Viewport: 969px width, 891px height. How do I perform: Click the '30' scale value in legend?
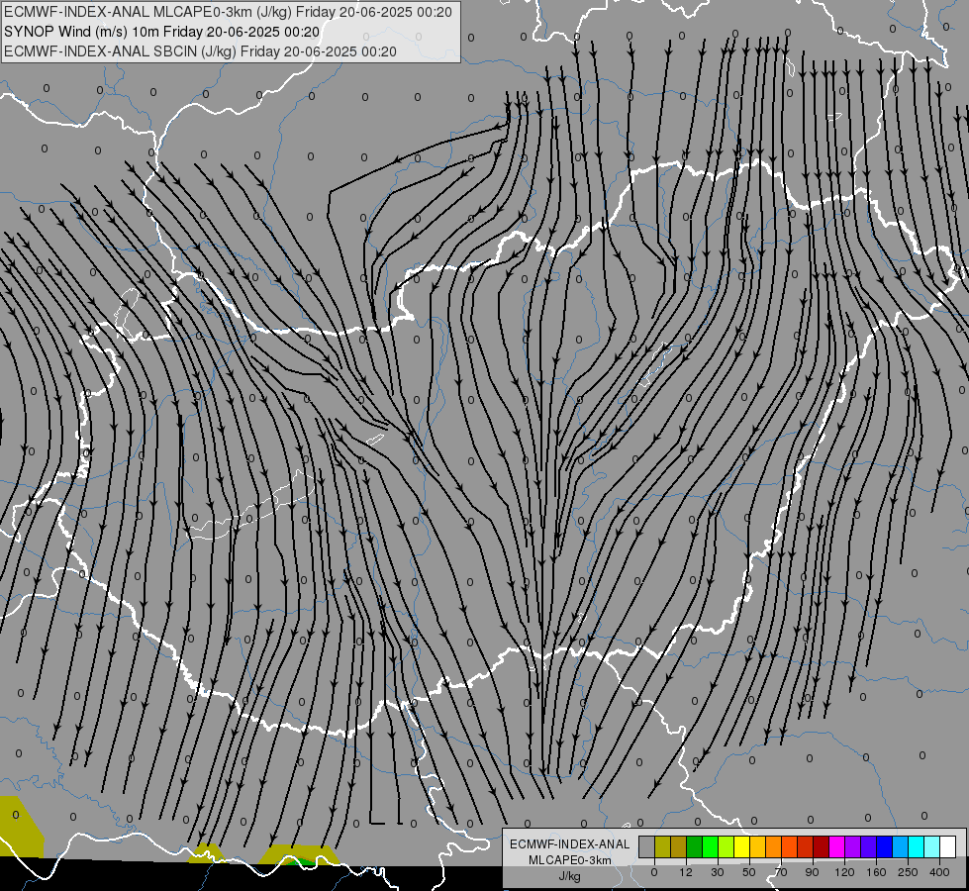pos(718,872)
